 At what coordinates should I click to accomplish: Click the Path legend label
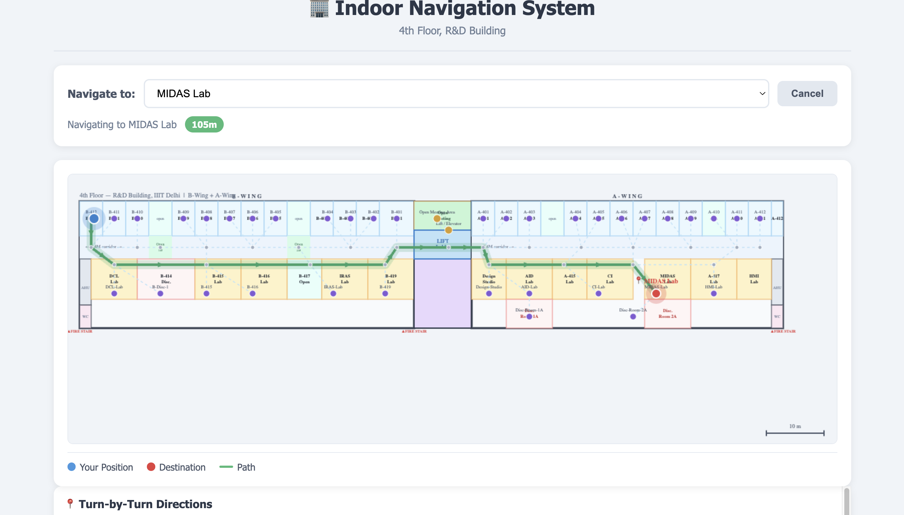[246, 467]
